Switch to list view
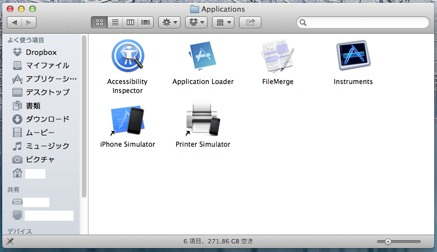437x252 pixels. tap(115, 22)
